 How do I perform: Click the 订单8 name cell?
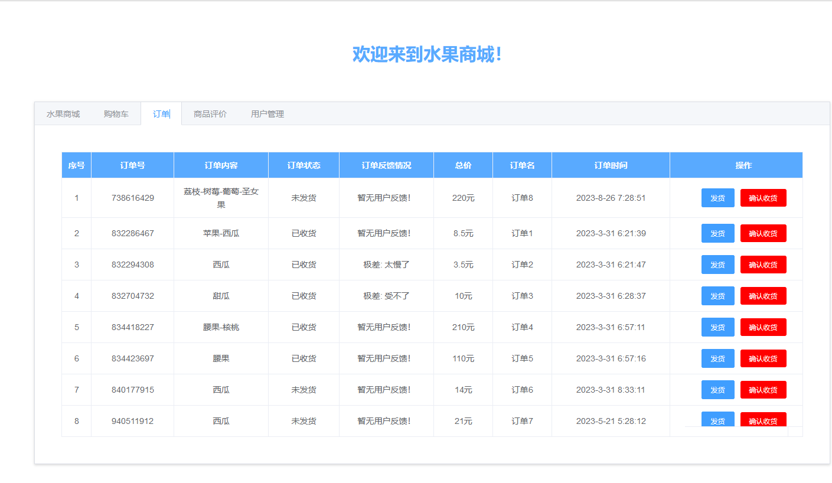[523, 198]
